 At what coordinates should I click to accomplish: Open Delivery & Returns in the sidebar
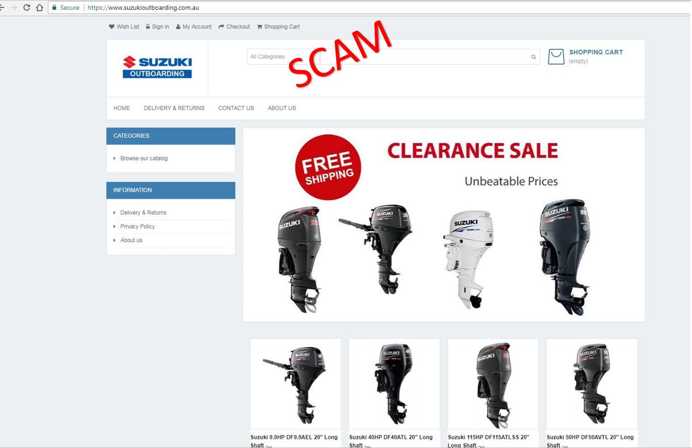(143, 213)
